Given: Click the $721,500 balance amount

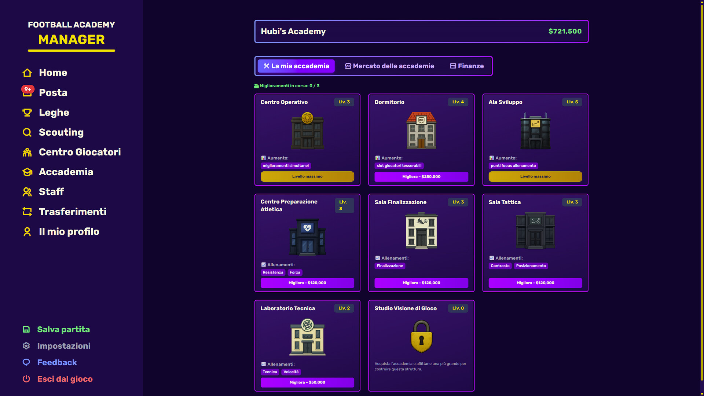Looking at the screenshot, I should [x=565, y=32].
